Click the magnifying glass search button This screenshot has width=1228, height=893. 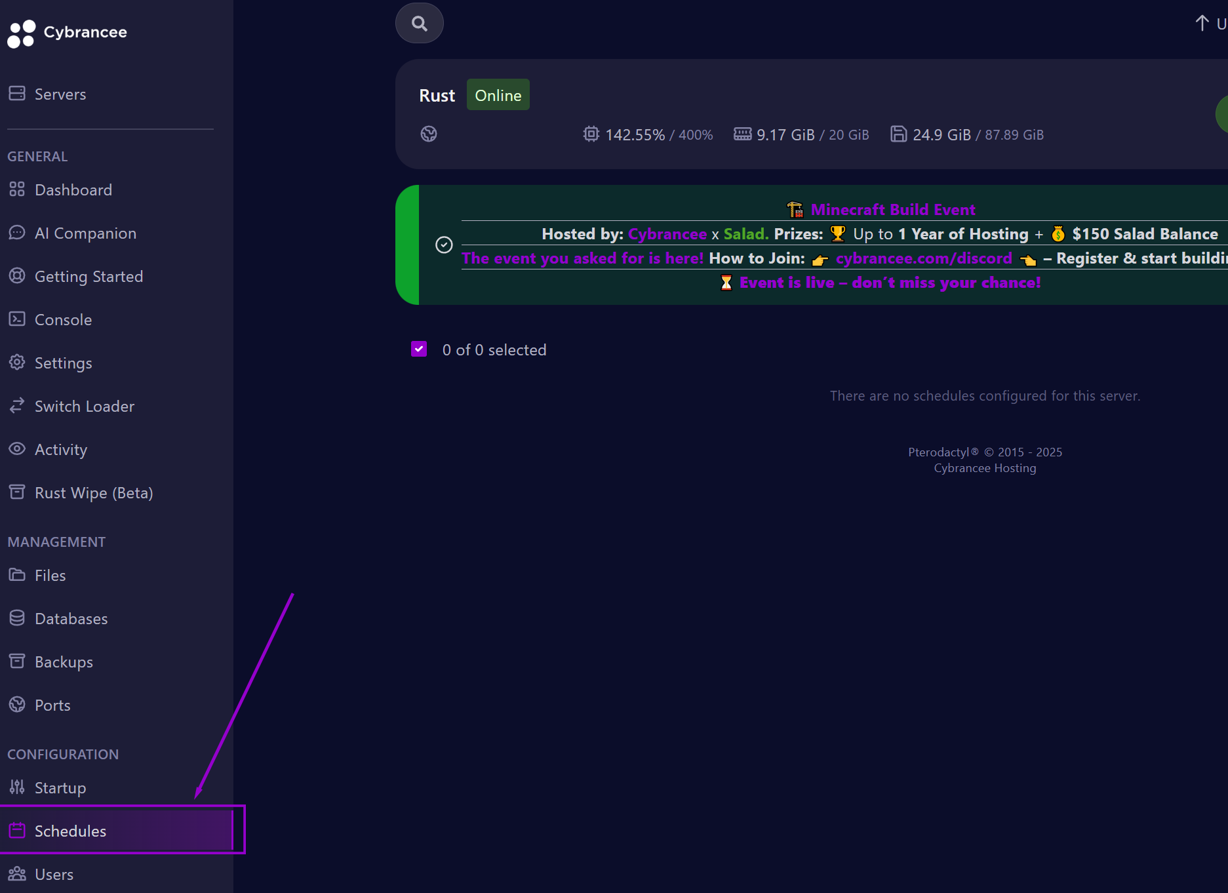[x=419, y=24]
